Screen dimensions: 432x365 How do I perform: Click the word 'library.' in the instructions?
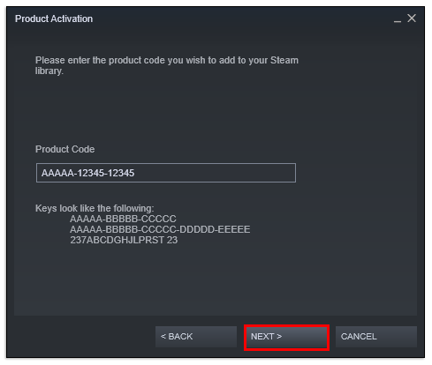coord(49,71)
